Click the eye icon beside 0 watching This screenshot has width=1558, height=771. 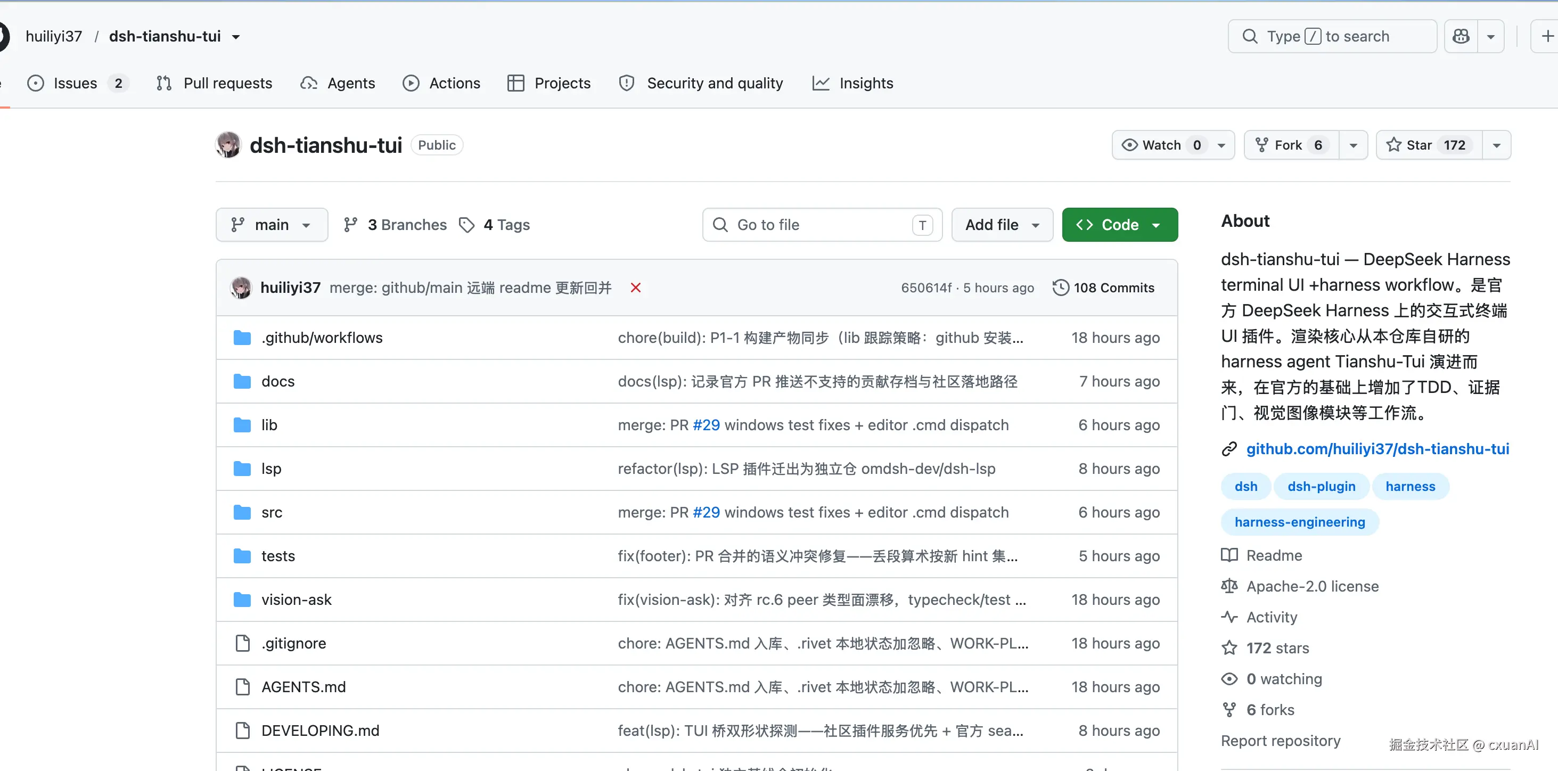click(x=1229, y=679)
